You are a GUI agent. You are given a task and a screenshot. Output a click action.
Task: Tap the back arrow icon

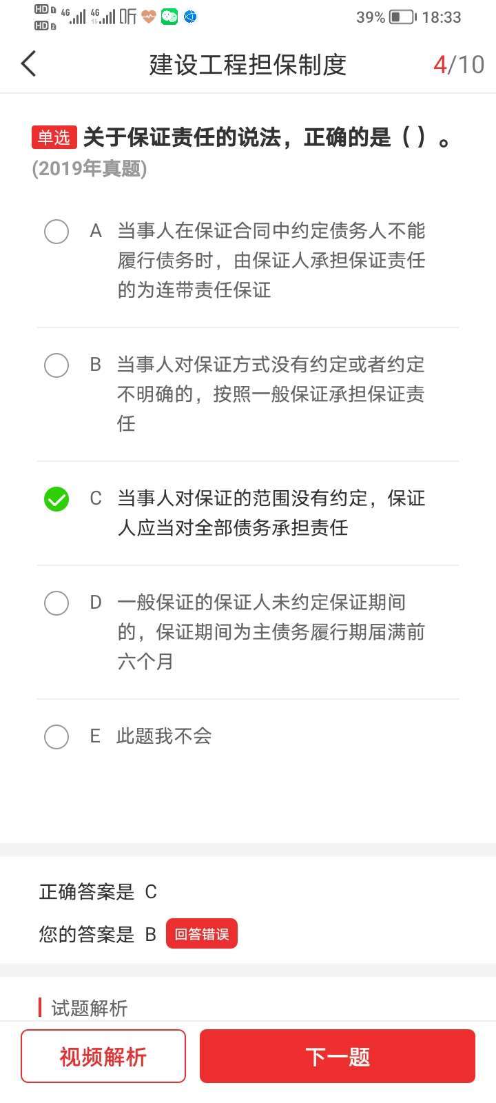click(28, 64)
